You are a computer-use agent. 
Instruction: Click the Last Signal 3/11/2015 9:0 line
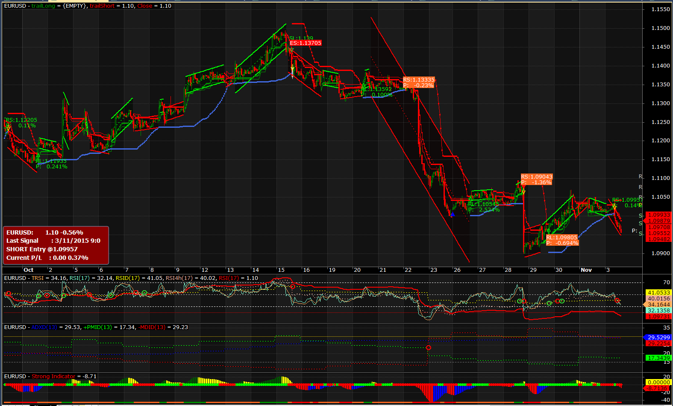coord(53,241)
